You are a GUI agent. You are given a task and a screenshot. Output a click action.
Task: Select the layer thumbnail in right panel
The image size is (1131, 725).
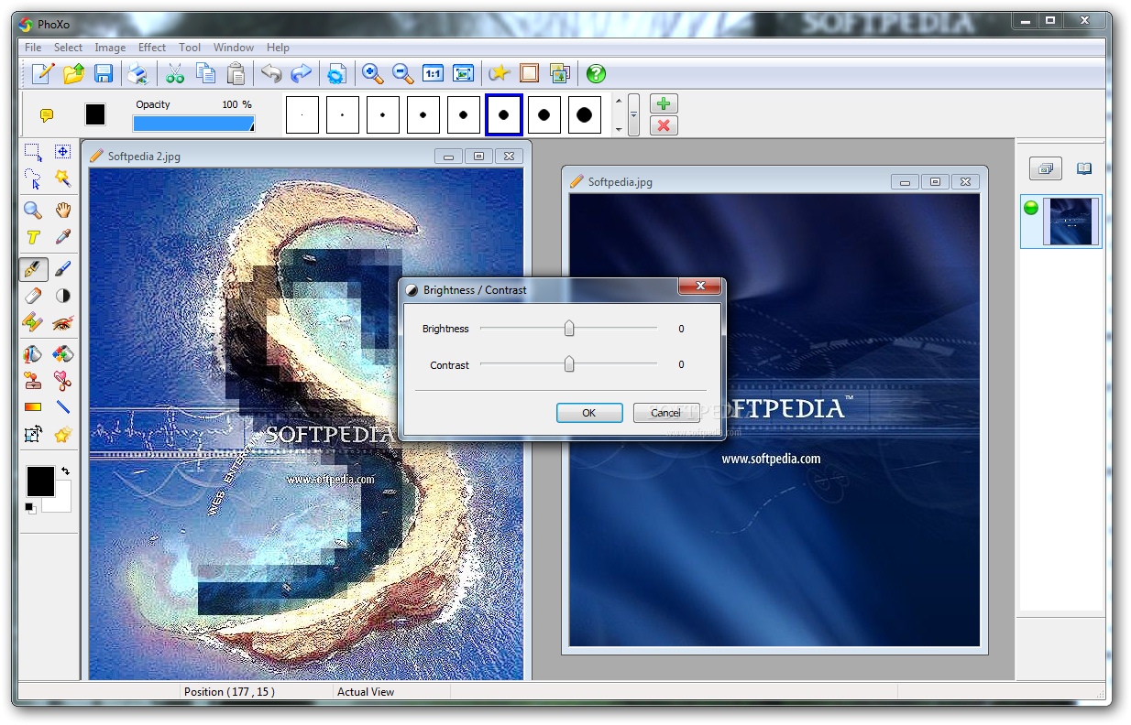pos(1071,222)
